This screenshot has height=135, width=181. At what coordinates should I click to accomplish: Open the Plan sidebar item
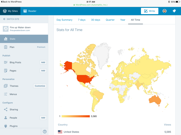[24, 47]
